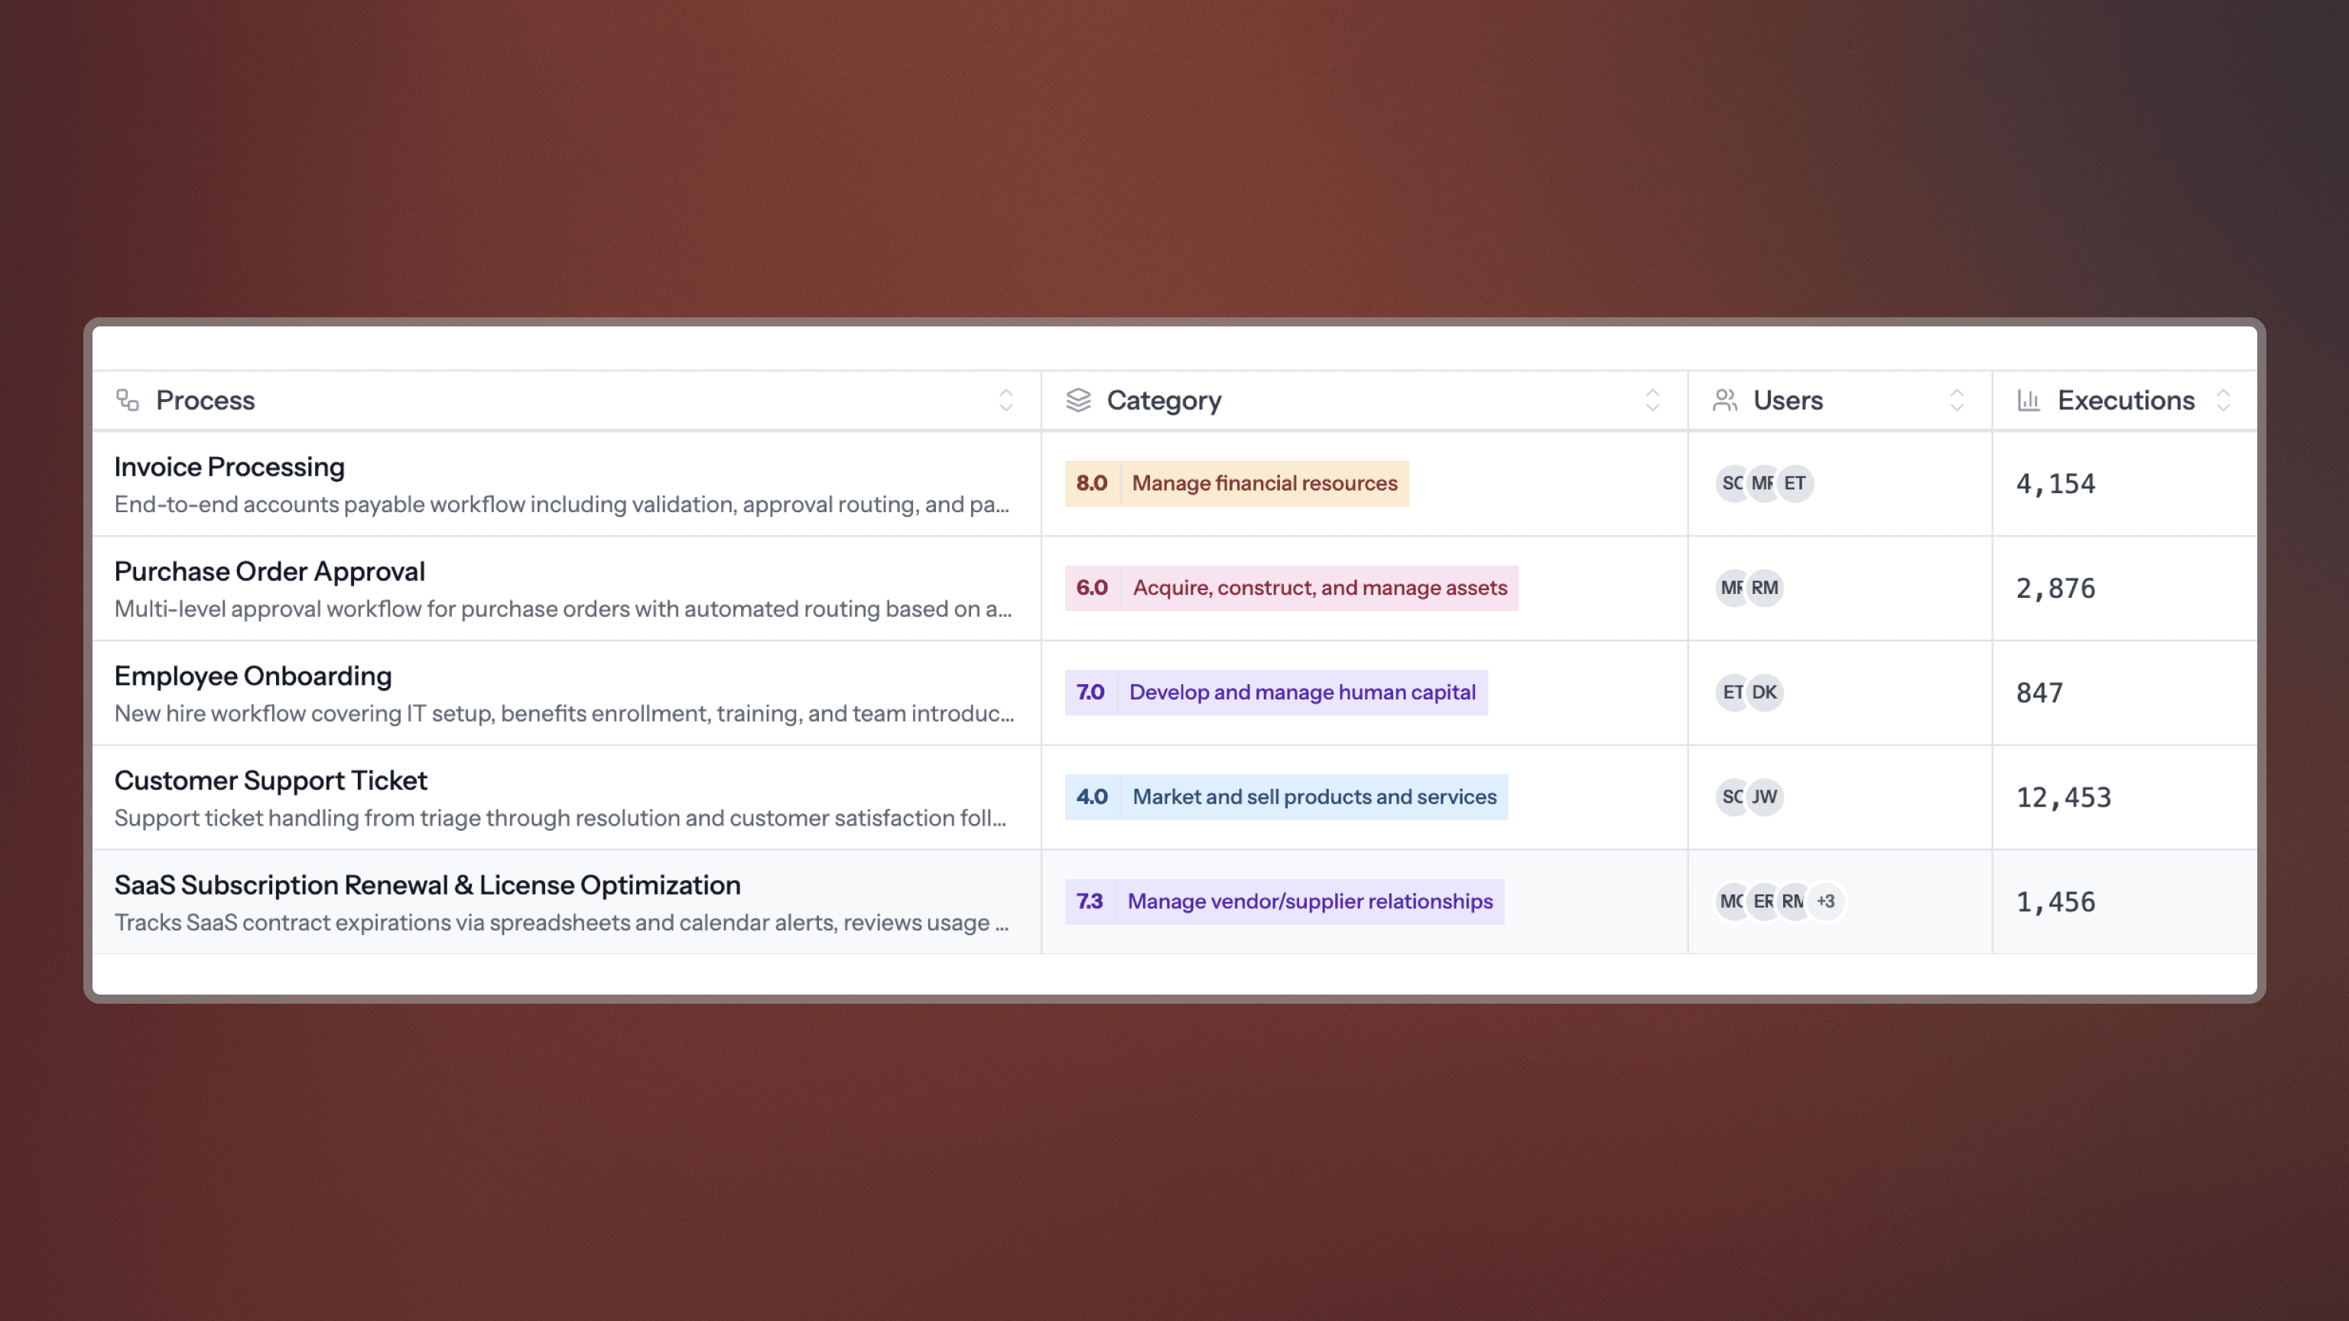Click the Employee Onboarding description text

click(x=564, y=713)
